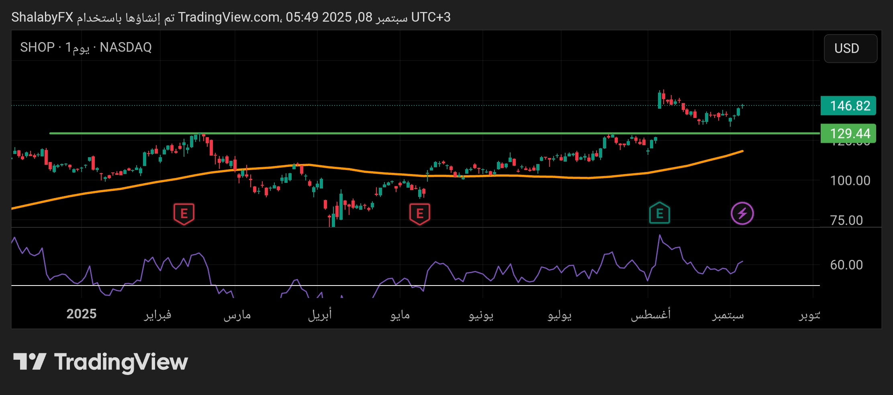
Task: Click the يونيو month label on the time axis
Action: [x=481, y=315]
